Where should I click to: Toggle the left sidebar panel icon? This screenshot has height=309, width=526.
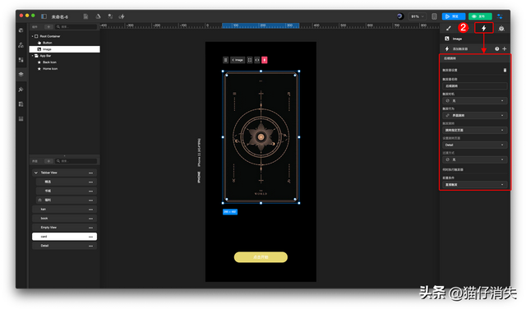44,16
